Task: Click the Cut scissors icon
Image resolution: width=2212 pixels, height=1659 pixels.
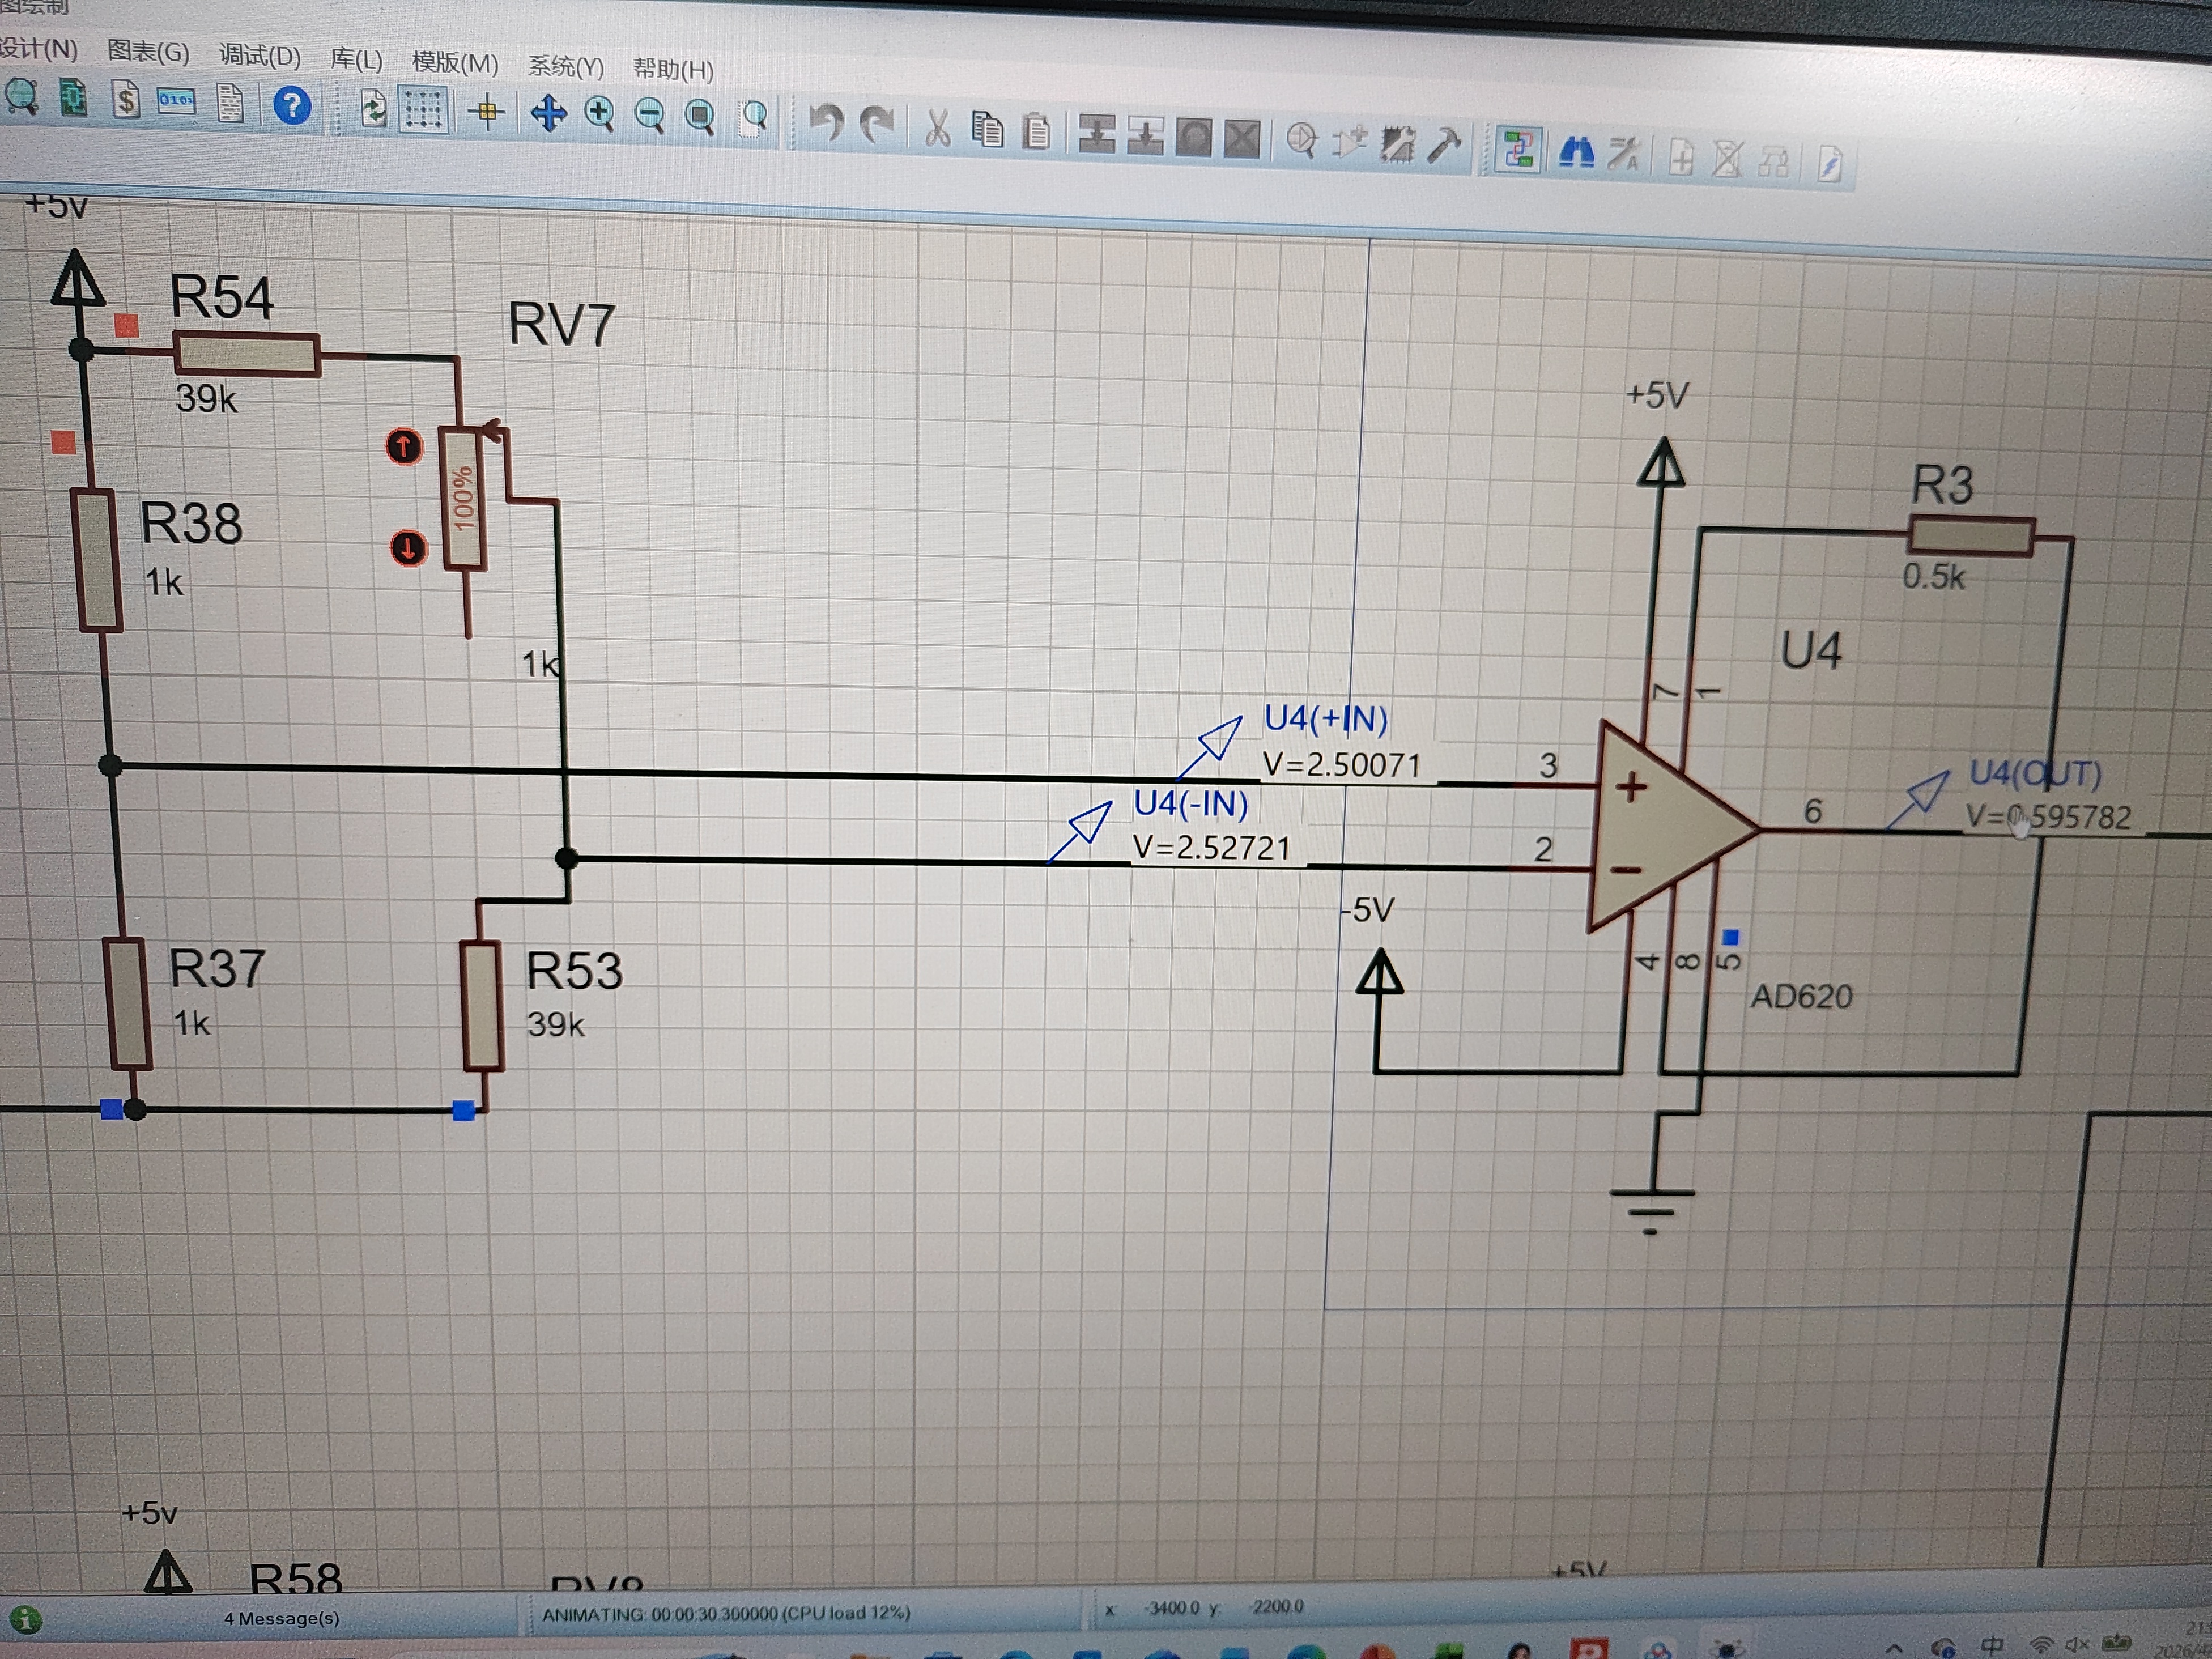Action: coord(937,129)
